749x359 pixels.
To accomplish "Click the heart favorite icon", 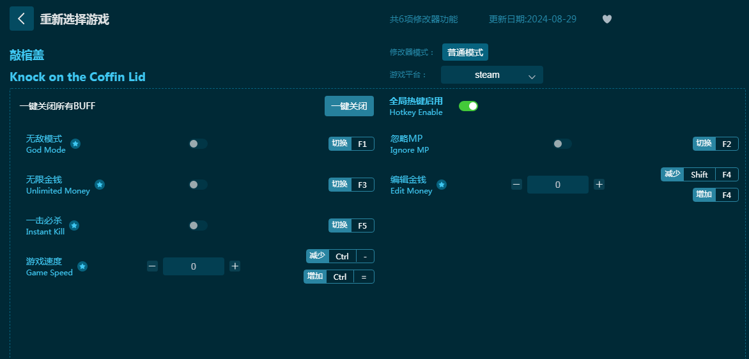I will point(607,19).
